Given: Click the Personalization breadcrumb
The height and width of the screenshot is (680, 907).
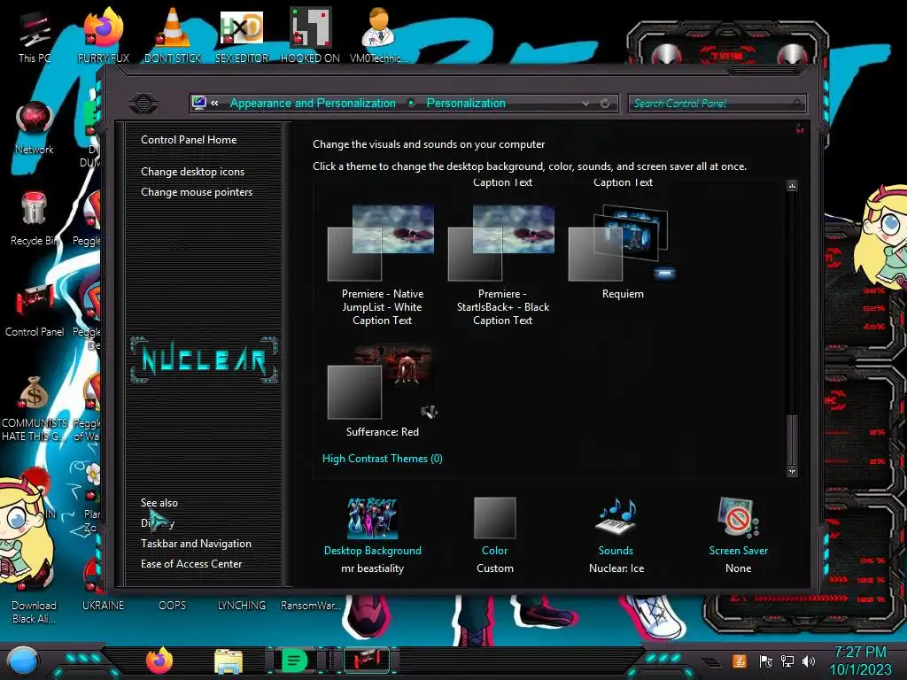Looking at the screenshot, I should point(466,103).
